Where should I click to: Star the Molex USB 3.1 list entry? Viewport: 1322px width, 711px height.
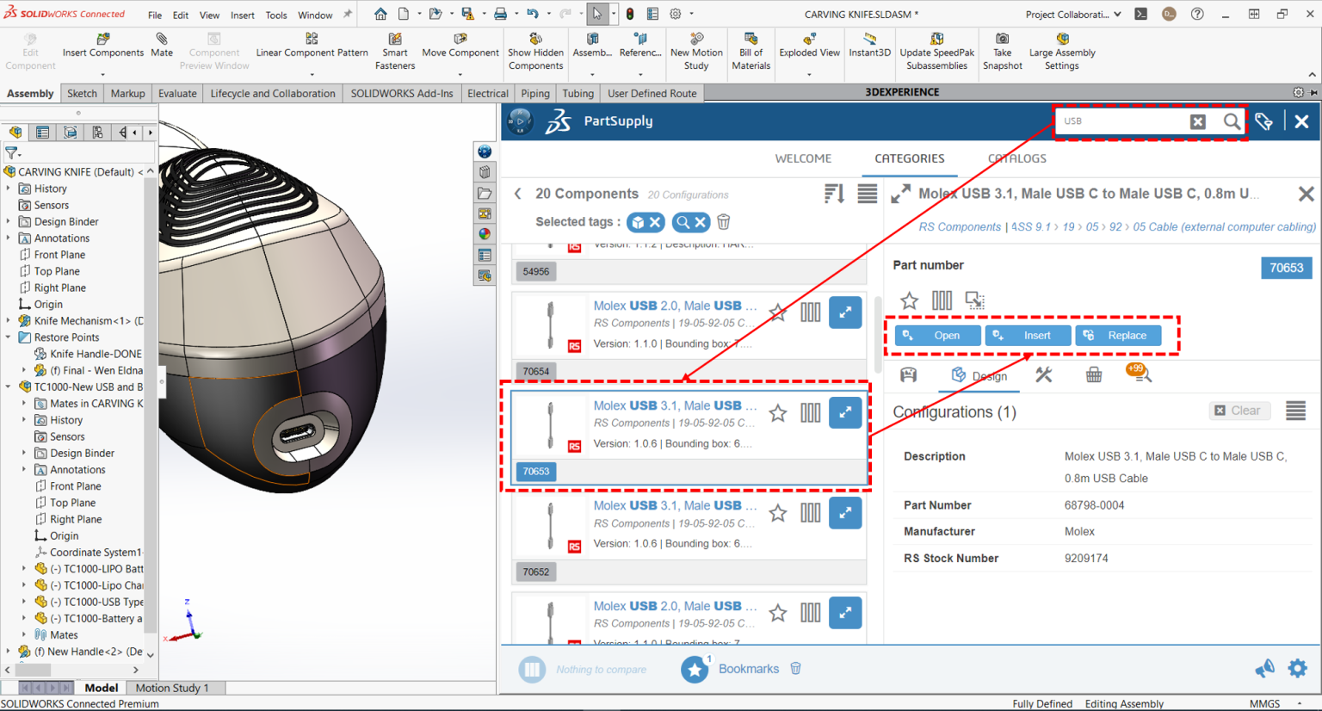click(777, 412)
